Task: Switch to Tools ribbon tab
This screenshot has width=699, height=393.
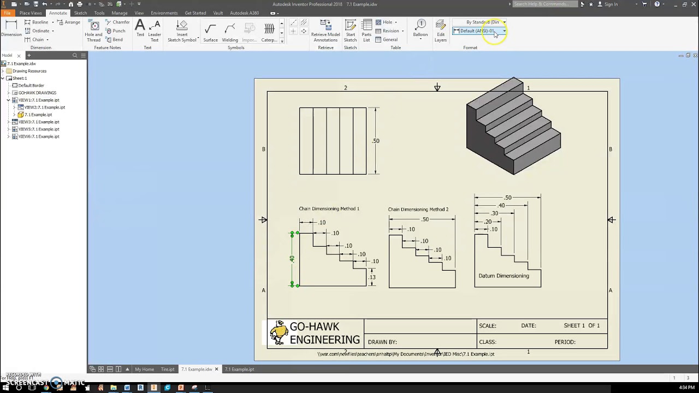Action: 99,13
